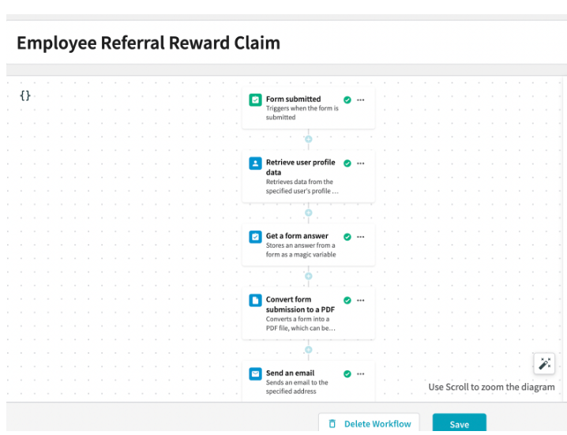Open three-dot menu on Retrieve user profile data
Screen dimensions: 567x435
(361, 163)
